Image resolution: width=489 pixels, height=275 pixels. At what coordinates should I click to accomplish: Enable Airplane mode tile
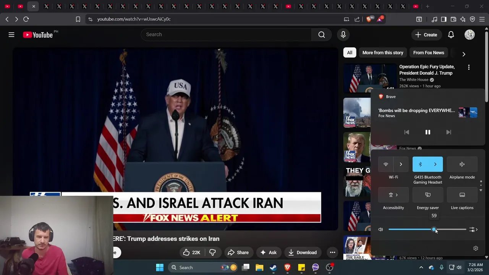click(462, 164)
